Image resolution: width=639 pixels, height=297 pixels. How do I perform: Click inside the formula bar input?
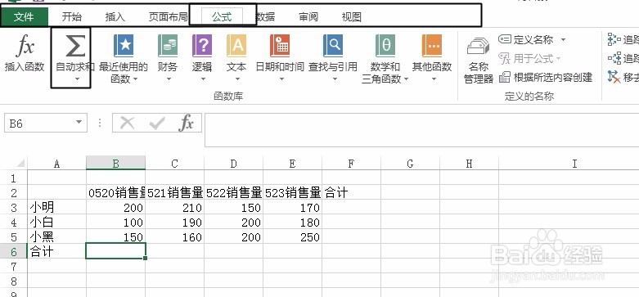click(x=422, y=130)
